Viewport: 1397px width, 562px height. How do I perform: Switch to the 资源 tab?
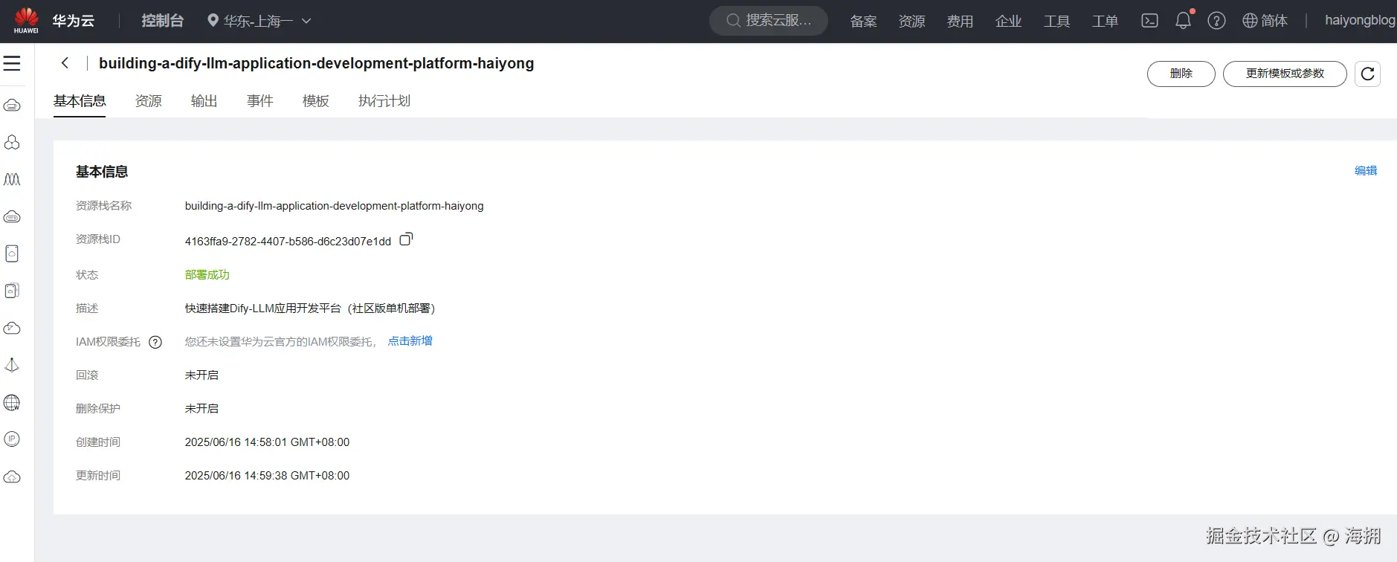pyautogui.click(x=149, y=101)
